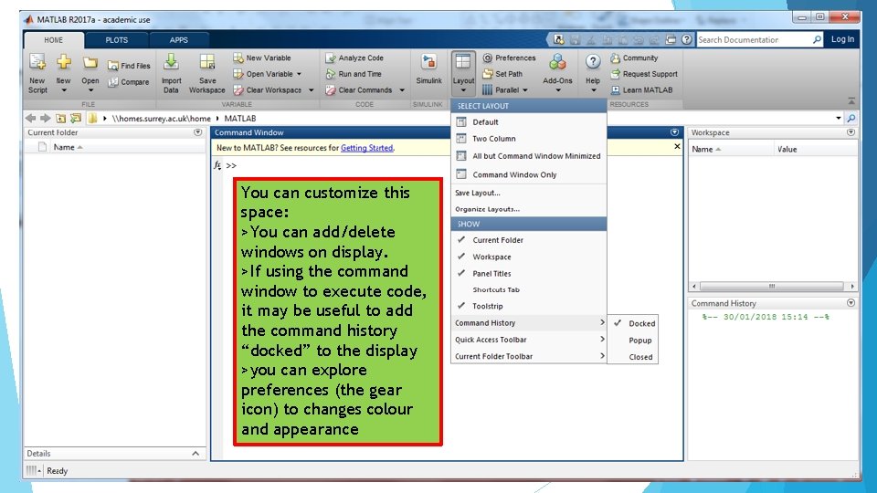Image resolution: width=877 pixels, height=493 pixels.
Task: Click the Open folder icon
Action: point(90,63)
